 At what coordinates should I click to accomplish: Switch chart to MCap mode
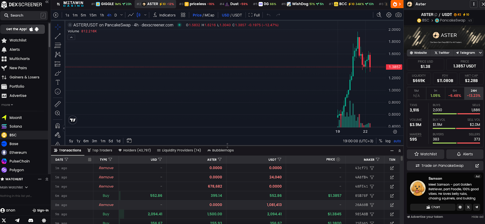209,15
